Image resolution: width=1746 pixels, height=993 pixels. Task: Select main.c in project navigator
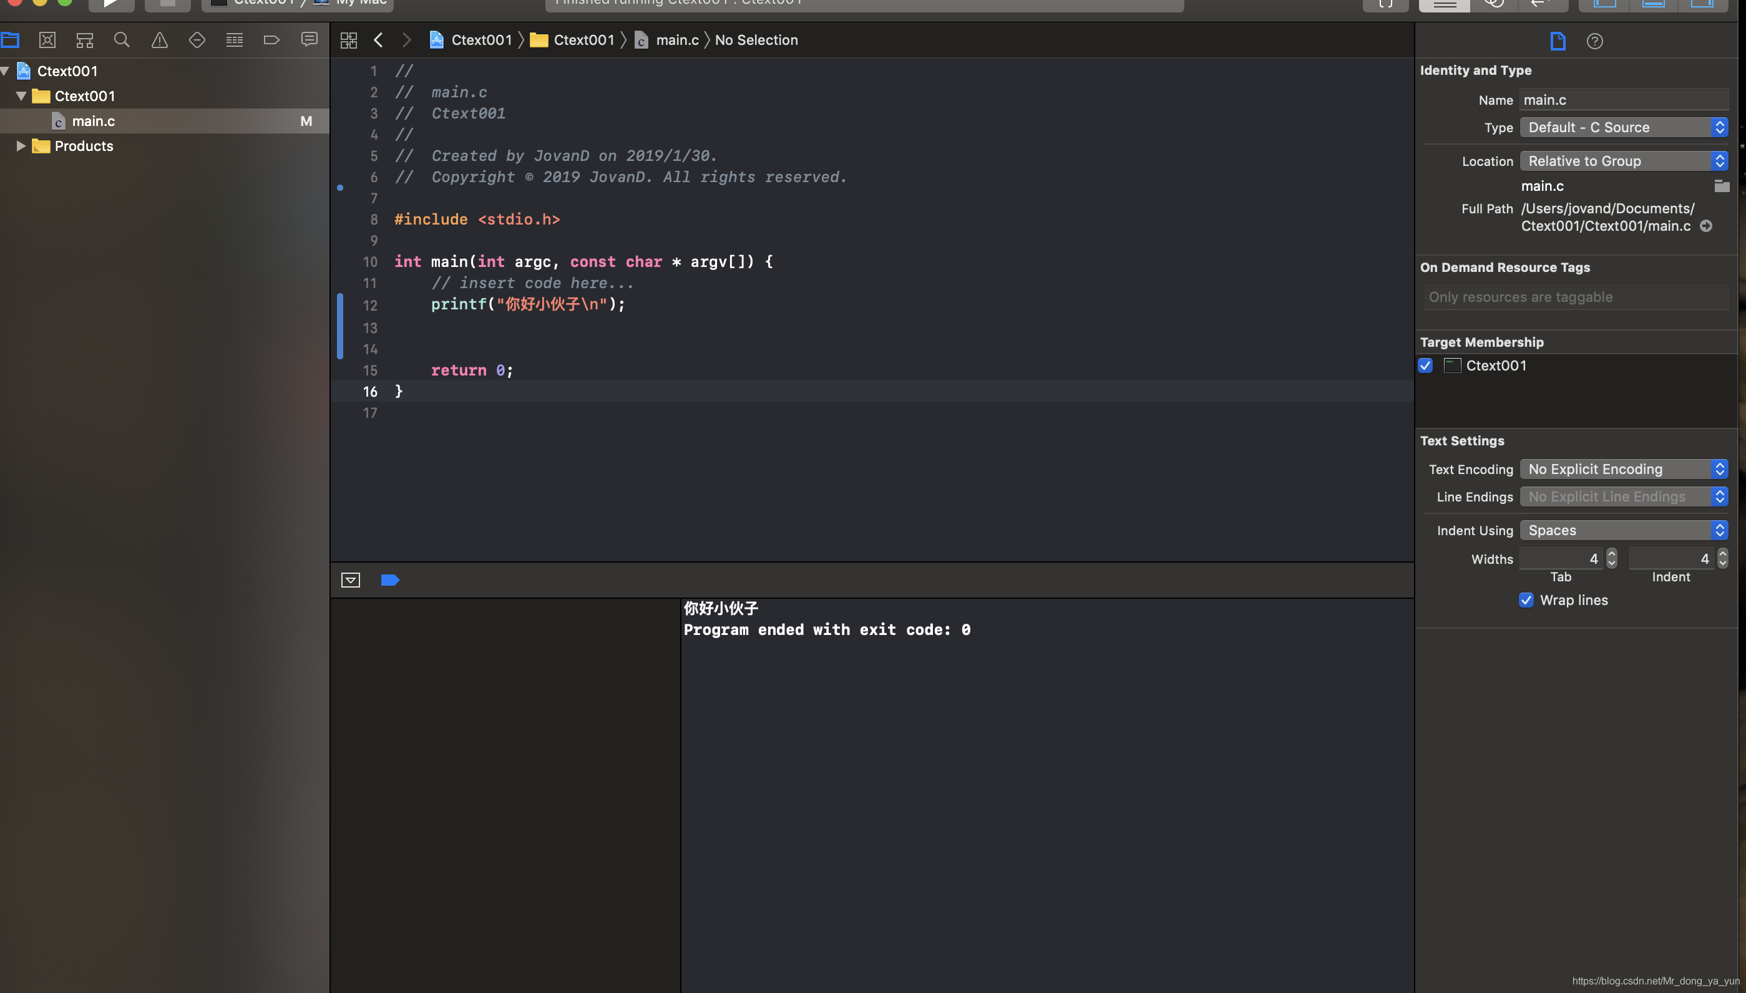[x=165, y=122]
